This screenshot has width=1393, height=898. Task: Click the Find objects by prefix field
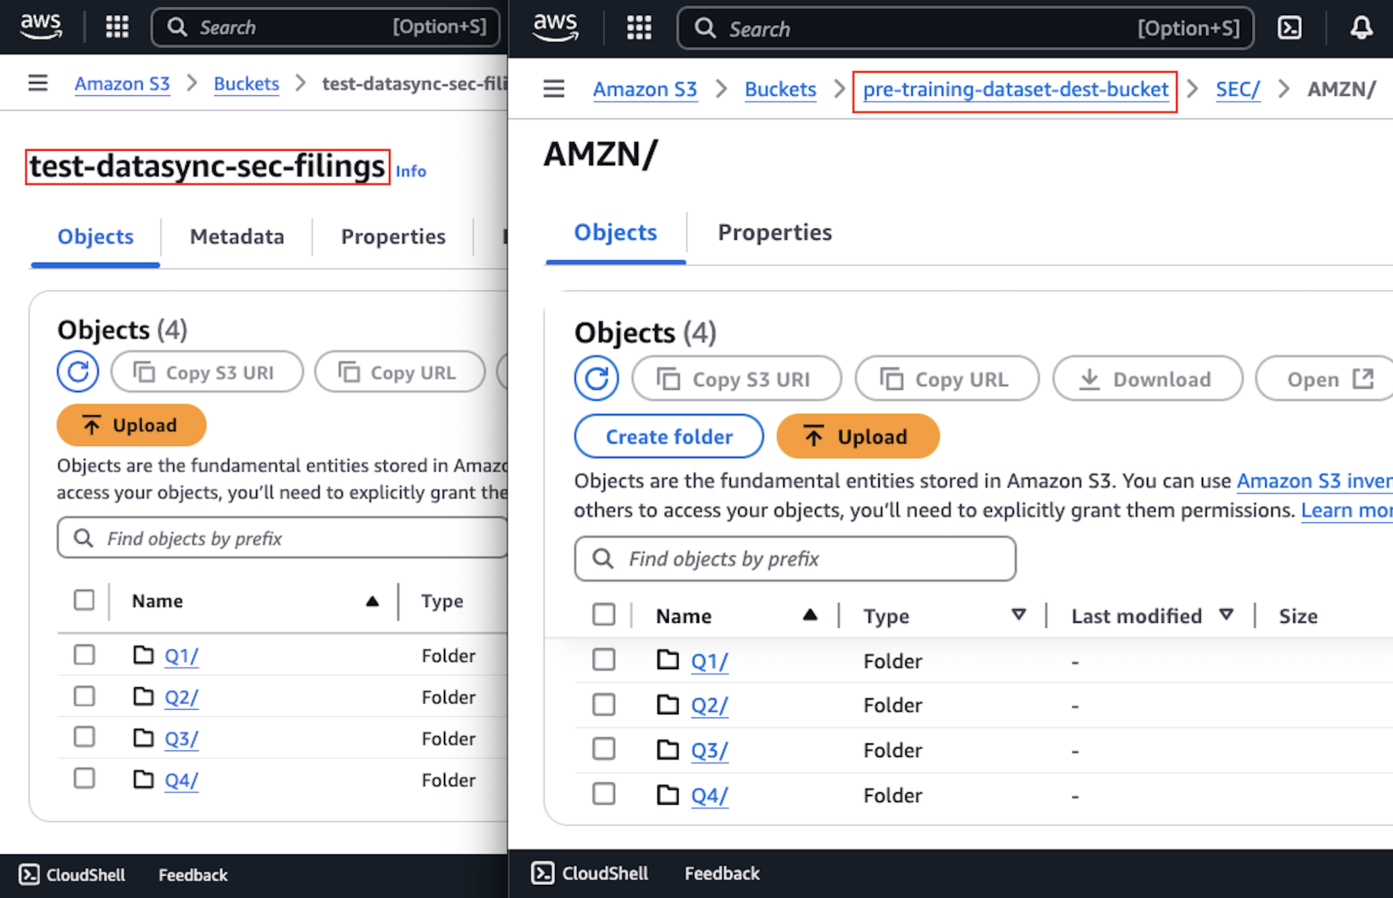pyautogui.click(x=794, y=559)
